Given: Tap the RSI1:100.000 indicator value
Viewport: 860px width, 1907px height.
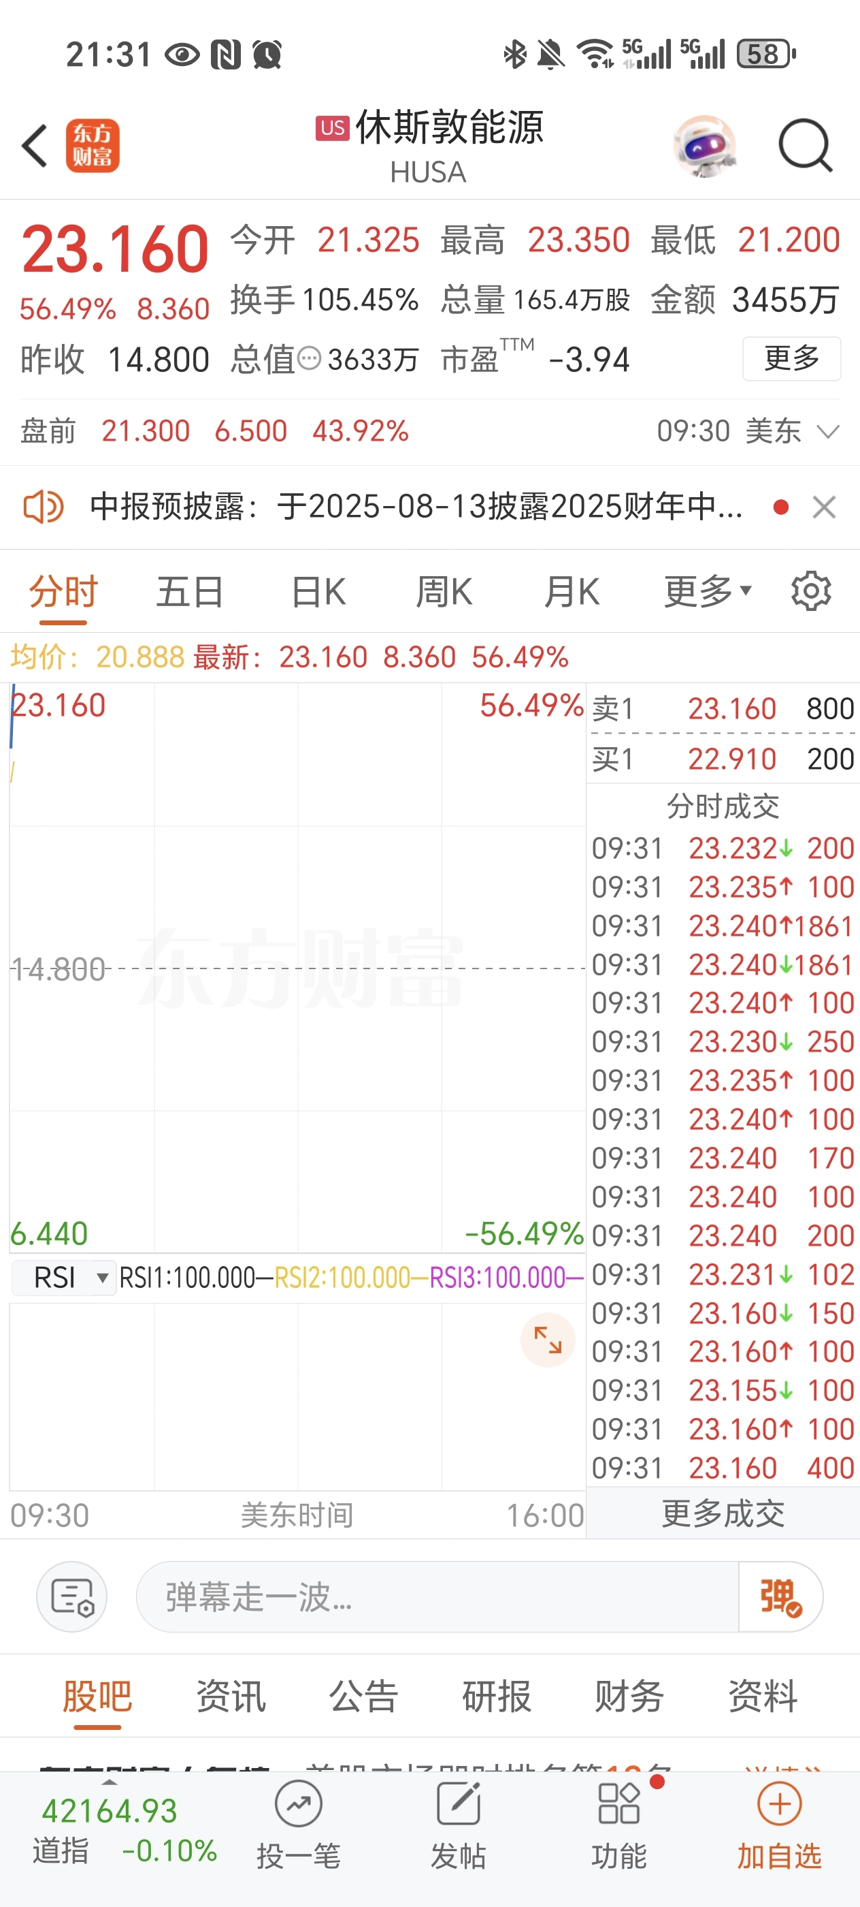Looking at the screenshot, I should (196, 1278).
